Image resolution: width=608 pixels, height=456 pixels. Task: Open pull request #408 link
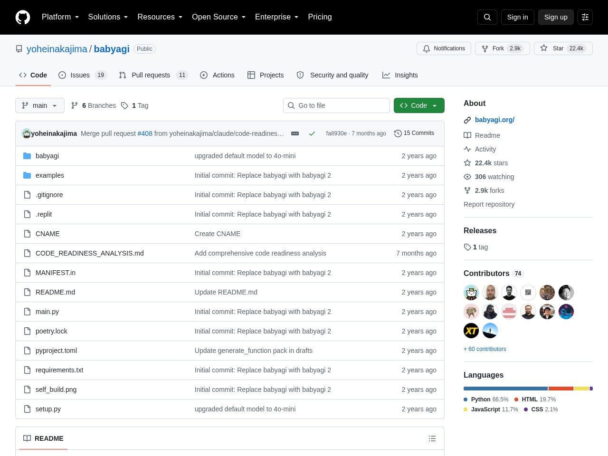point(145,133)
